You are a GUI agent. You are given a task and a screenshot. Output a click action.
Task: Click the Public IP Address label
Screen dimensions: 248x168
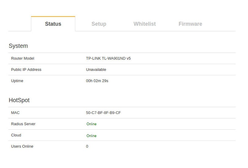[x=26, y=70]
